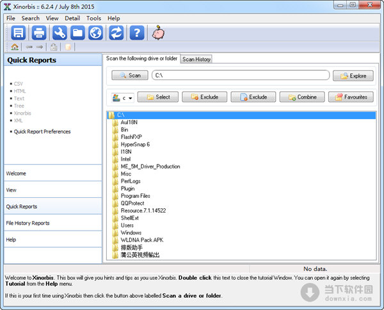This screenshot has height=310, width=384.
Task: Click the Exclude file button with document icon
Action: tap(253, 97)
